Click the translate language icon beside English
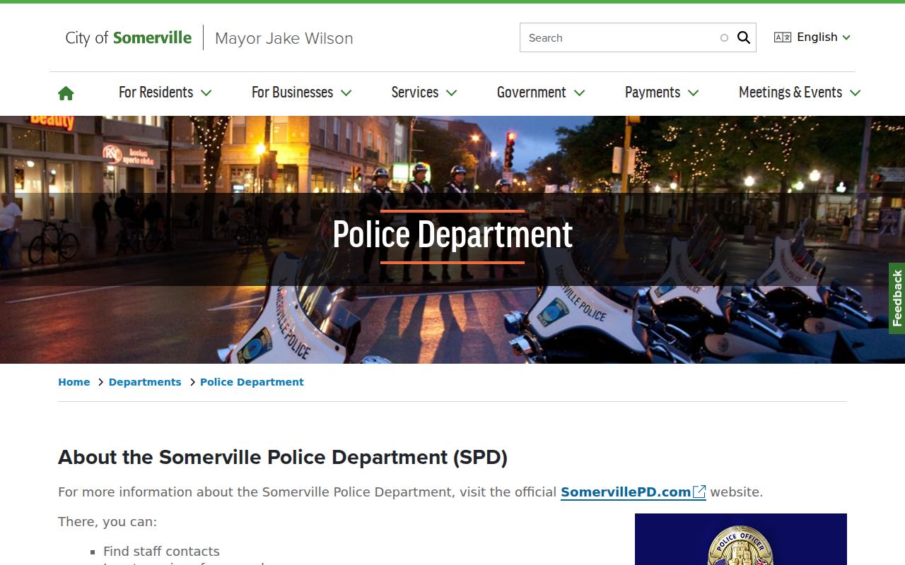The height and width of the screenshot is (565, 905). point(783,37)
